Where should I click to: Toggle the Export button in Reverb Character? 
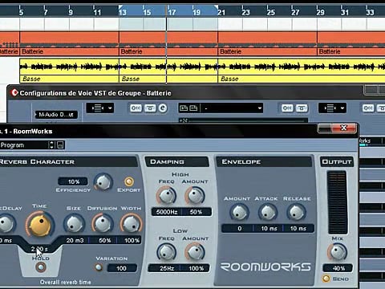point(129,181)
